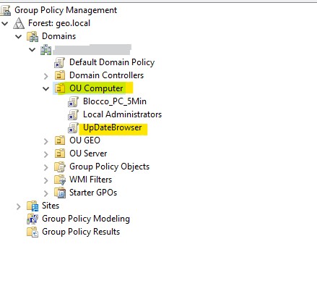
Task: Click the Group Policy Results icon
Action: (x=32, y=232)
